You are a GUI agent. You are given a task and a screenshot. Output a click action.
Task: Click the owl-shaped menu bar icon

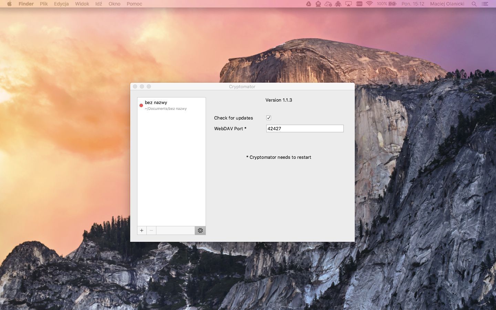pyautogui.click(x=318, y=4)
